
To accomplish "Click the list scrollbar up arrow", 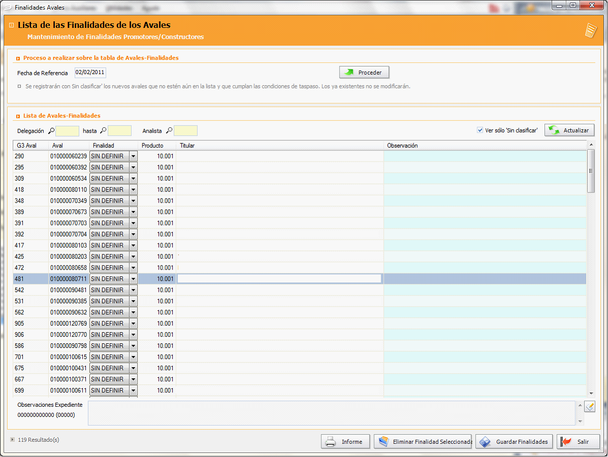I will click(591, 145).
